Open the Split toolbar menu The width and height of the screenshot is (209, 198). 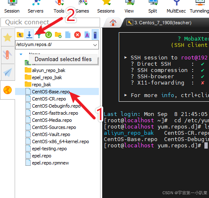point(152,7)
